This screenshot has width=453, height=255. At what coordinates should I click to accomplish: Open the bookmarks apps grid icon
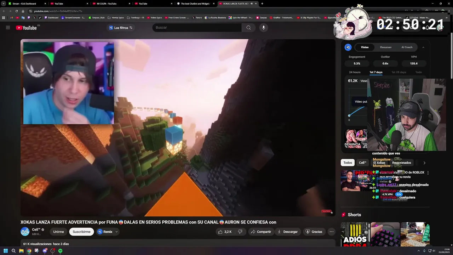(x=4, y=17)
